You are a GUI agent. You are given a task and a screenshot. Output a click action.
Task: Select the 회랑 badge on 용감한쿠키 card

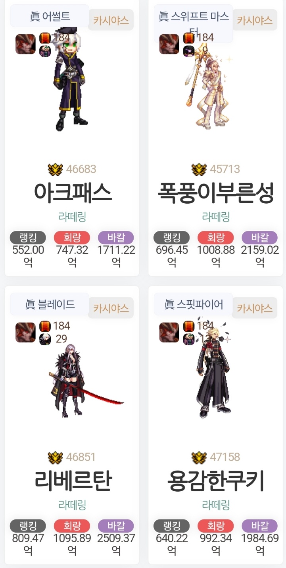[215, 526]
